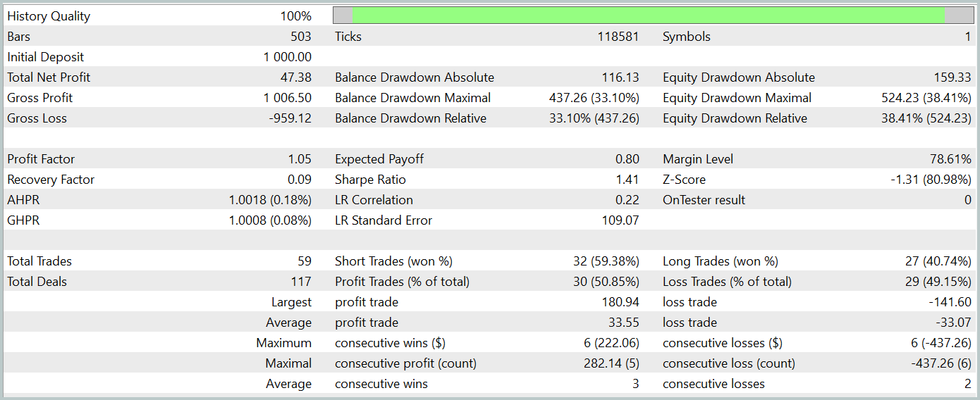Select the LR Standard Error value 109.07
Screen dimensions: 980x400
(620, 220)
